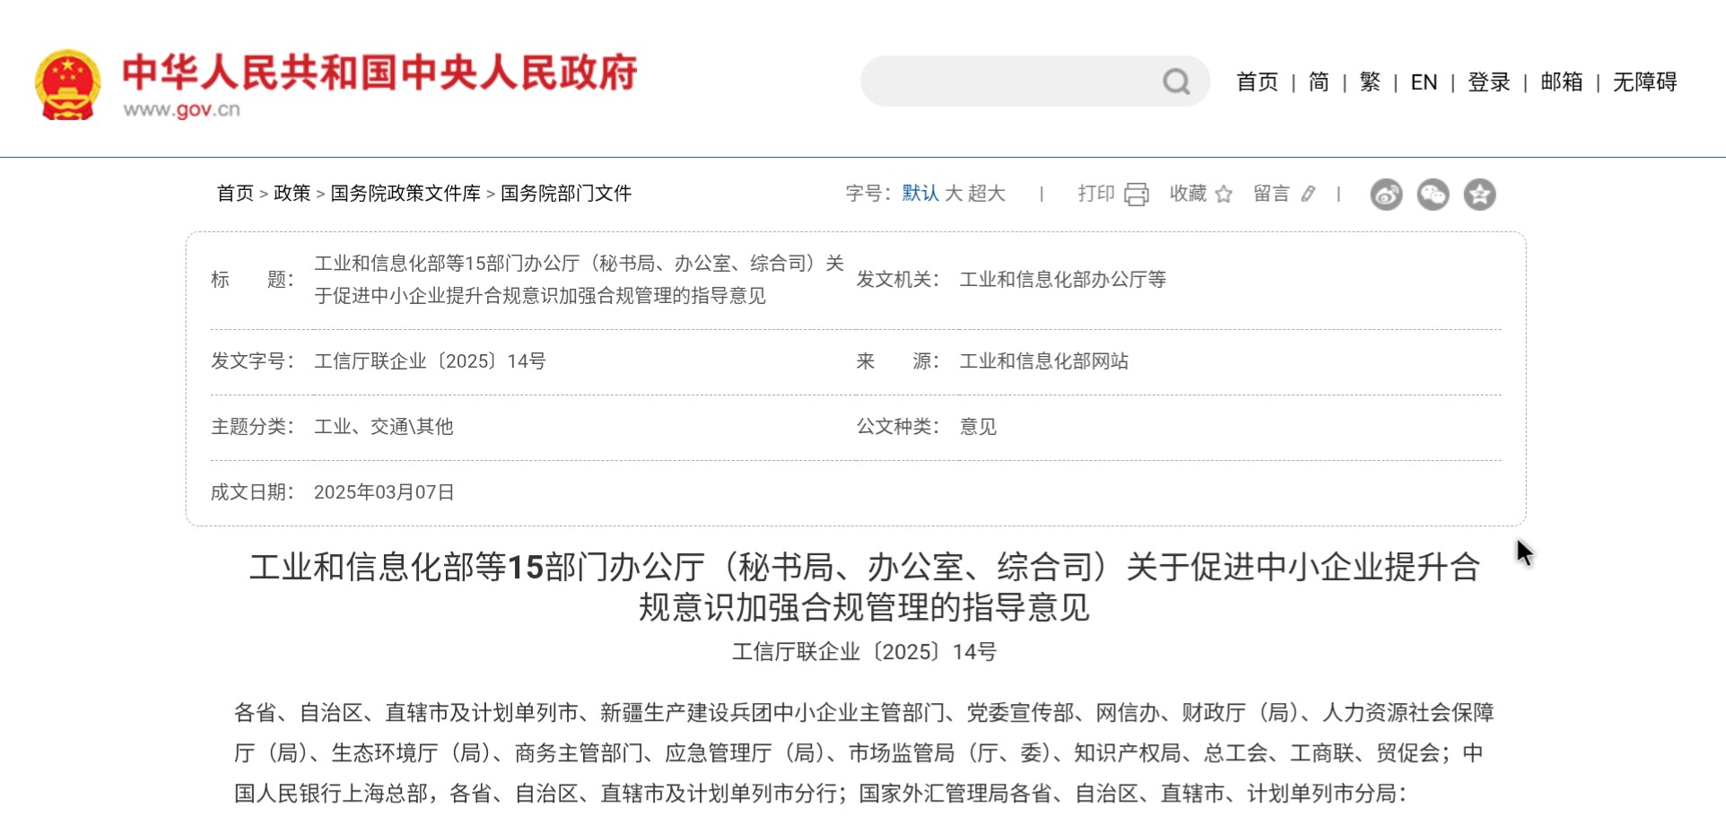Open the 邮箱 mailbox link
The width and height of the screenshot is (1726, 825).
coord(1562,82)
